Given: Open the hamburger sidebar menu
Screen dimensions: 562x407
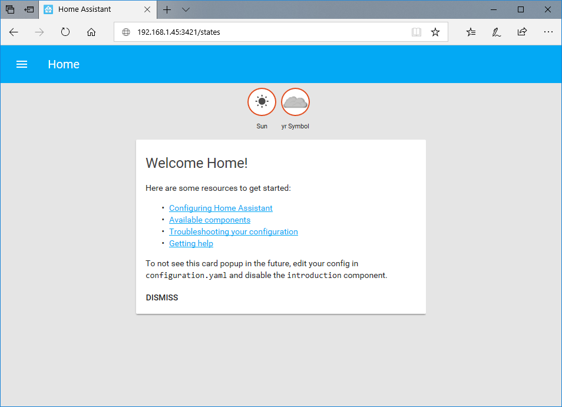Looking at the screenshot, I should click(22, 64).
